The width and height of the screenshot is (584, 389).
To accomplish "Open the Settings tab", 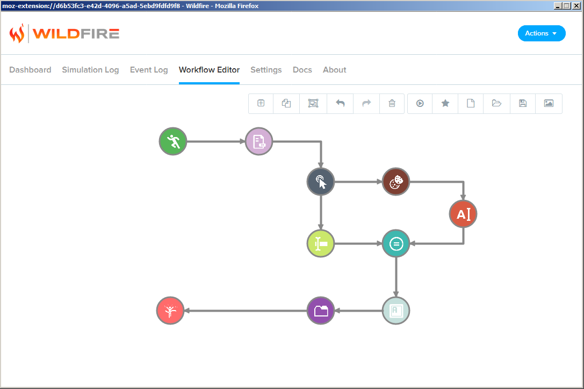I will point(266,70).
